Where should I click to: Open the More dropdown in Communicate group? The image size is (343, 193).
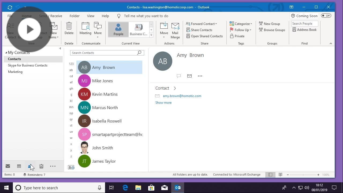tap(98, 30)
